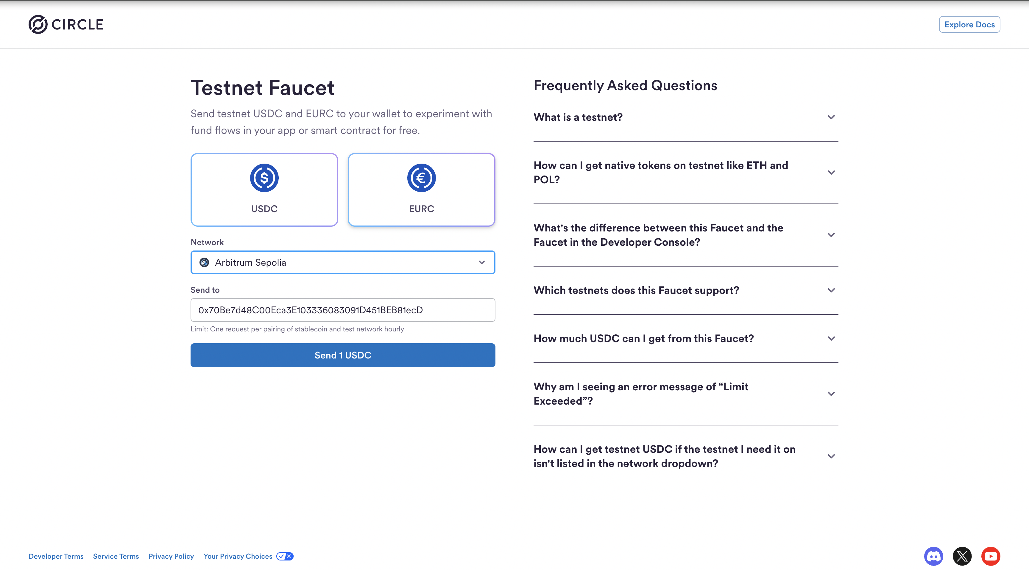Screen dimensions: 1029x570
Task: Click the Send 1 USDC button
Action: (x=343, y=355)
